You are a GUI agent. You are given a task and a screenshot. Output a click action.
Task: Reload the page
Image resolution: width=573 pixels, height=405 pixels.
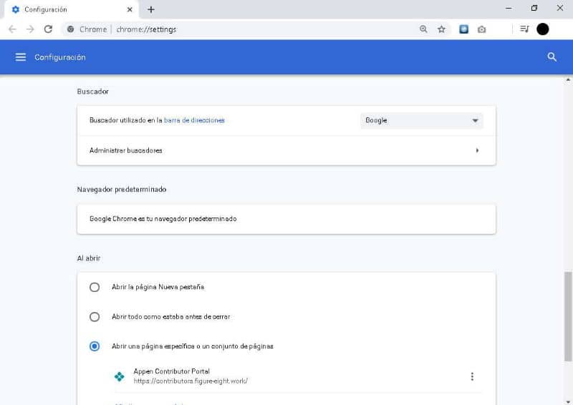[x=48, y=29]
